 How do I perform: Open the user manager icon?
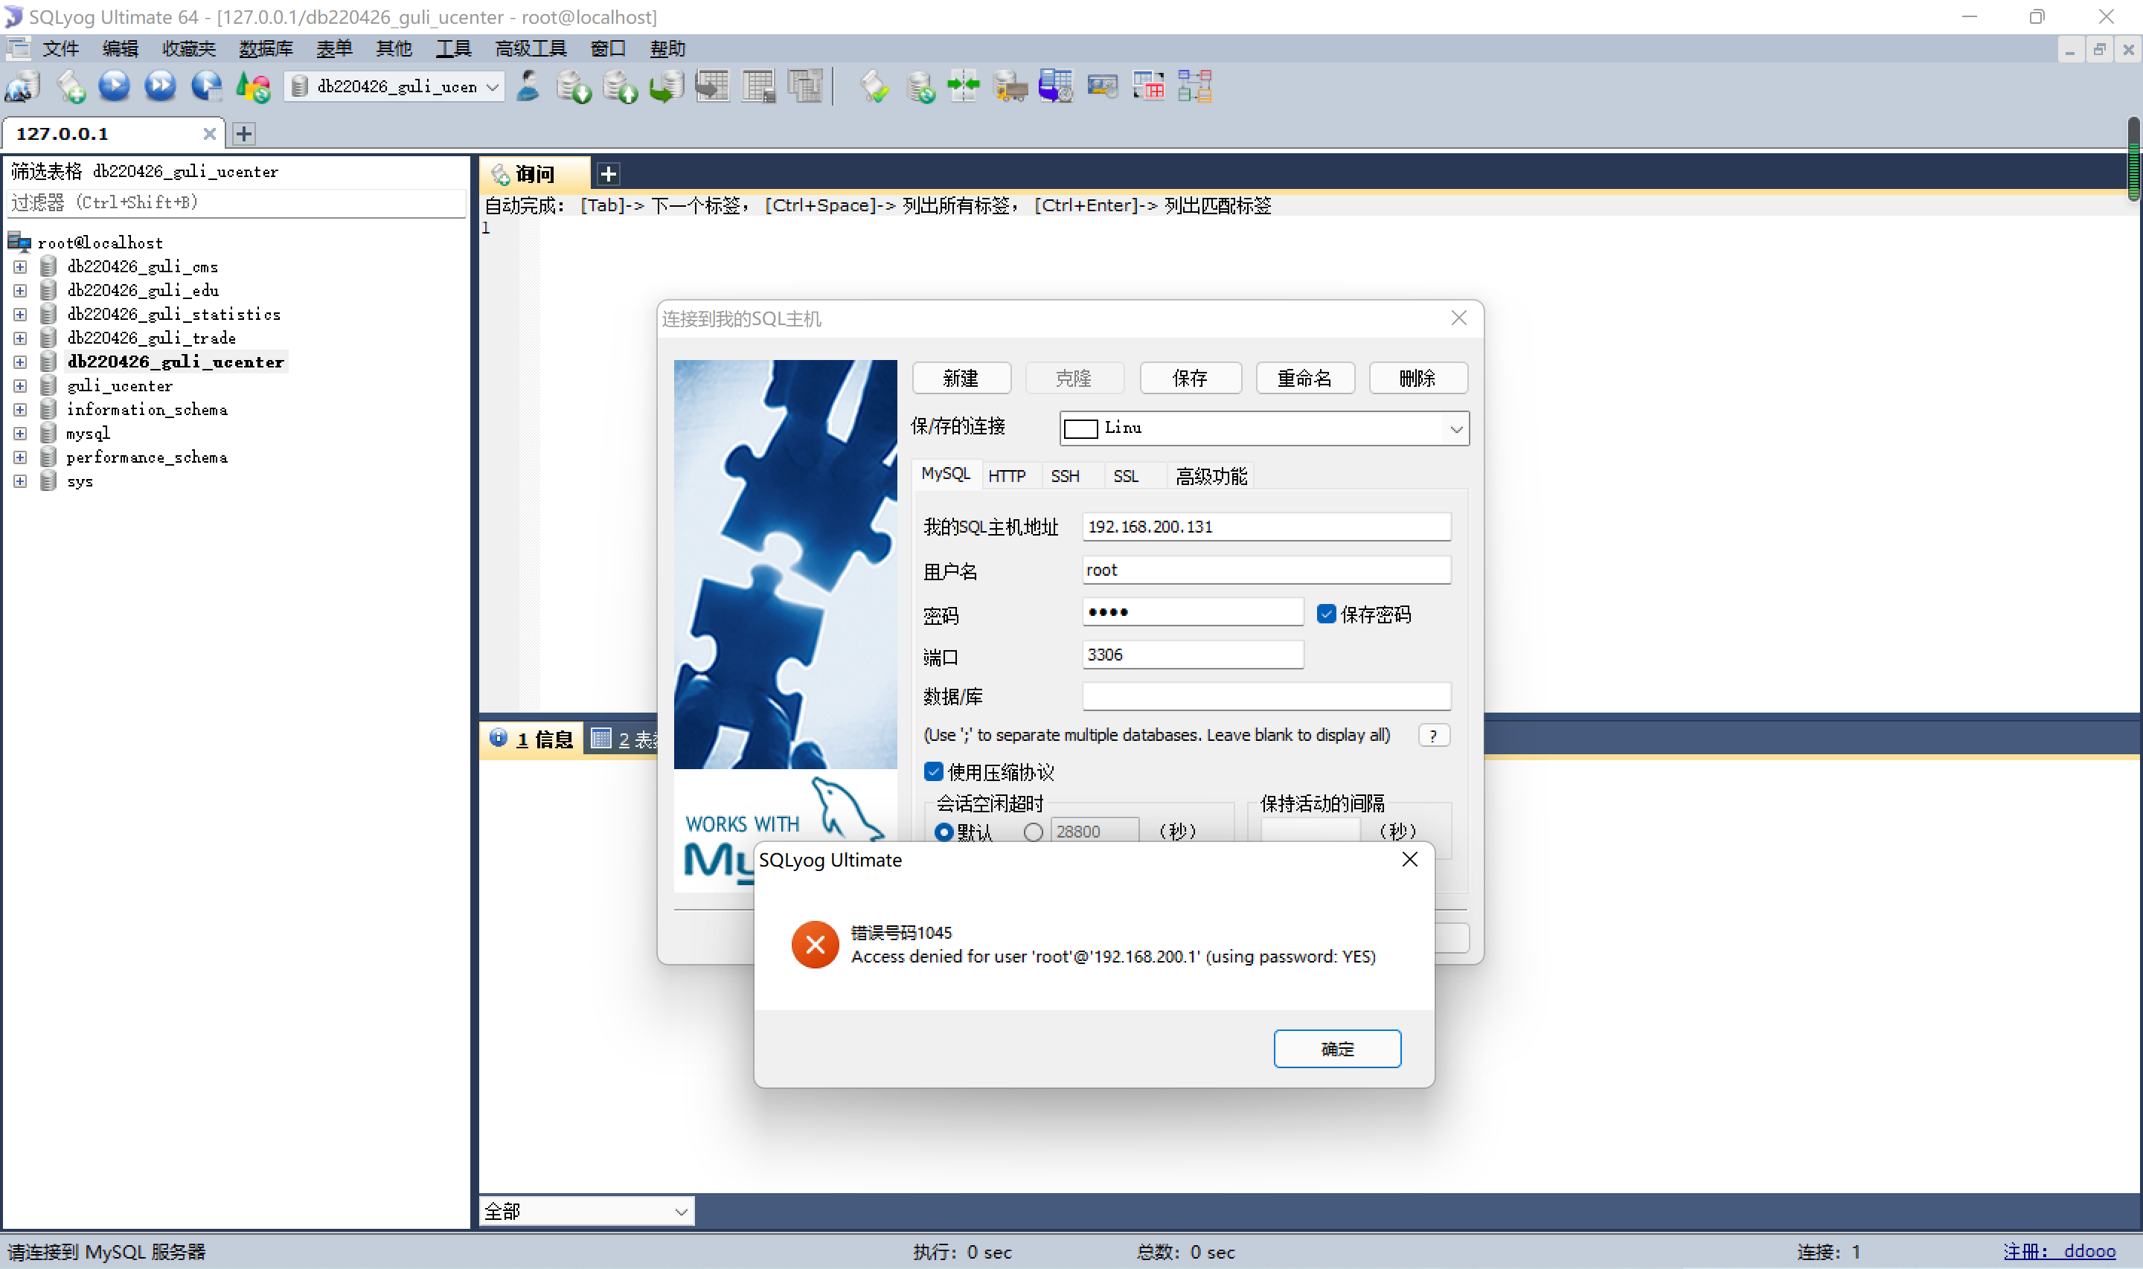click(529, 86)
